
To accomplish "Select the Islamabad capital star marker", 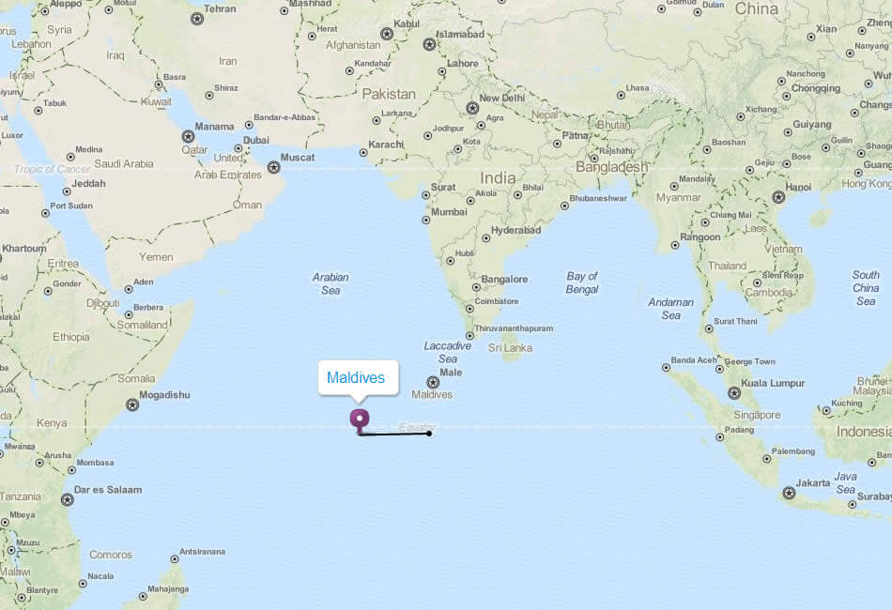I will tap(429, 44).
